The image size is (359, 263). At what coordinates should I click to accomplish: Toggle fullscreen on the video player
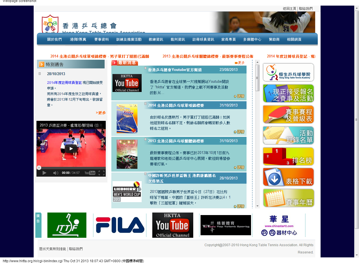pyautogui.click(x=102, y=173)
